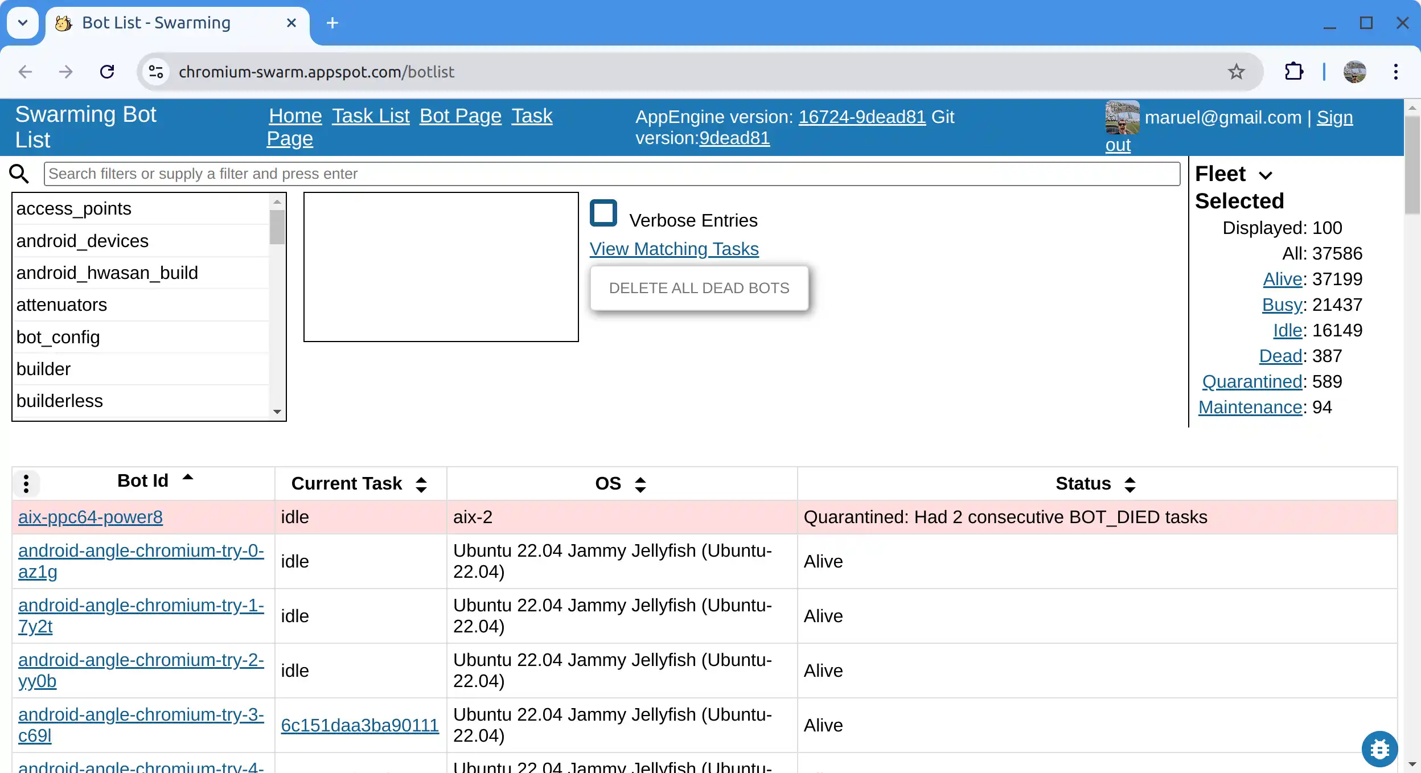The height and width of the screenshot is (773, 1421).
Task: Enable the Verbose Entries checkbox
Action: (x=603, y=213)
